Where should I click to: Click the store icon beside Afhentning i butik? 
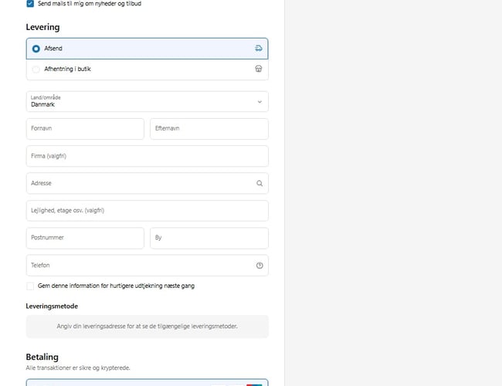259,69
